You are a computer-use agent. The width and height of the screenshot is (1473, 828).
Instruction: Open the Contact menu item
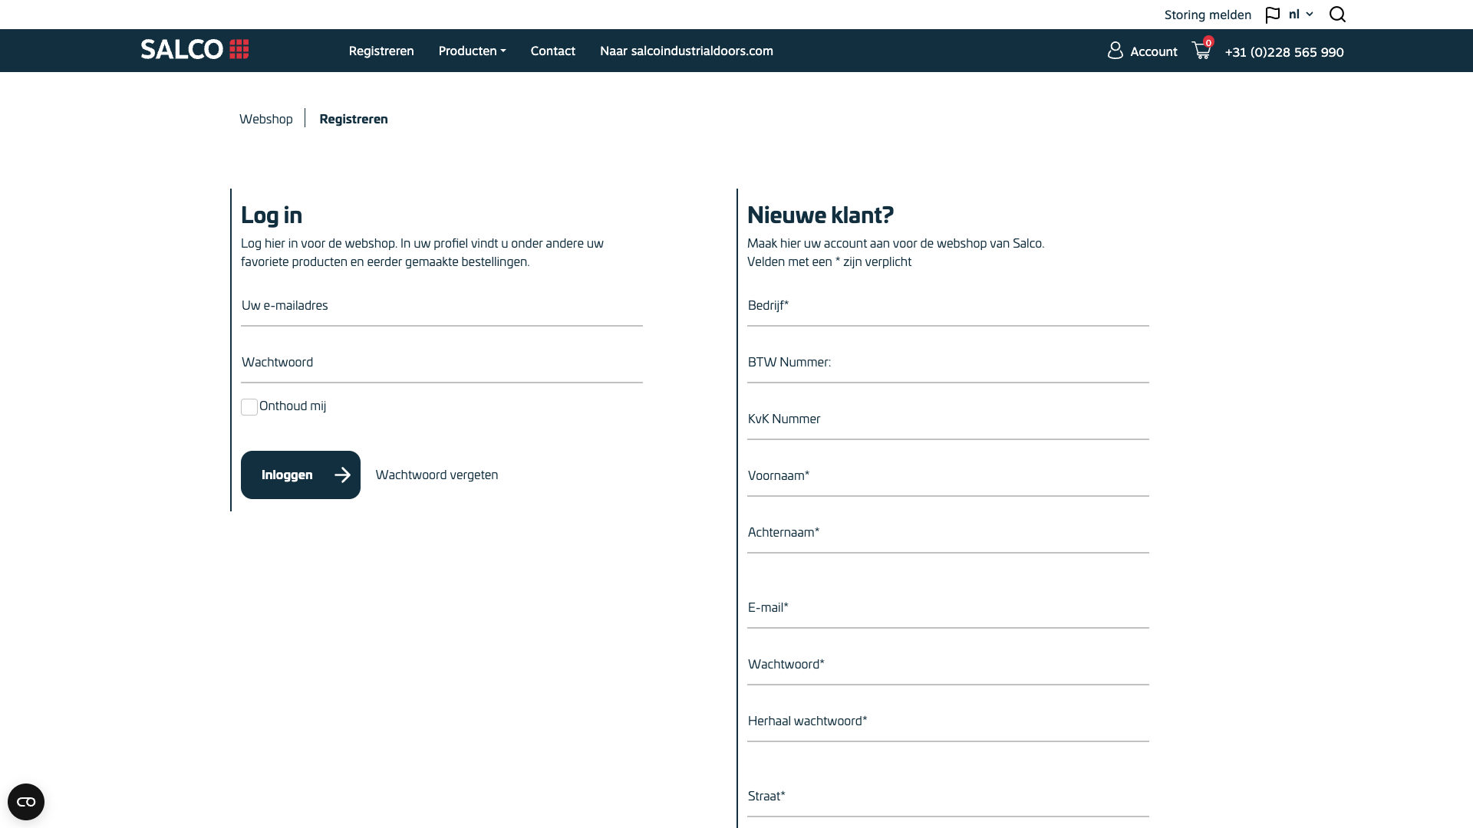[553, 51]
